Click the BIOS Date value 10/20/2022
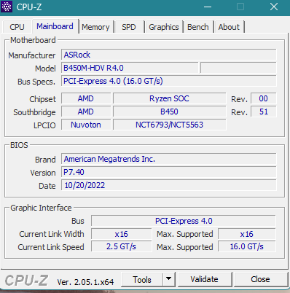Image resolution: width=290 pixels, height=293 pixels. 169,185
